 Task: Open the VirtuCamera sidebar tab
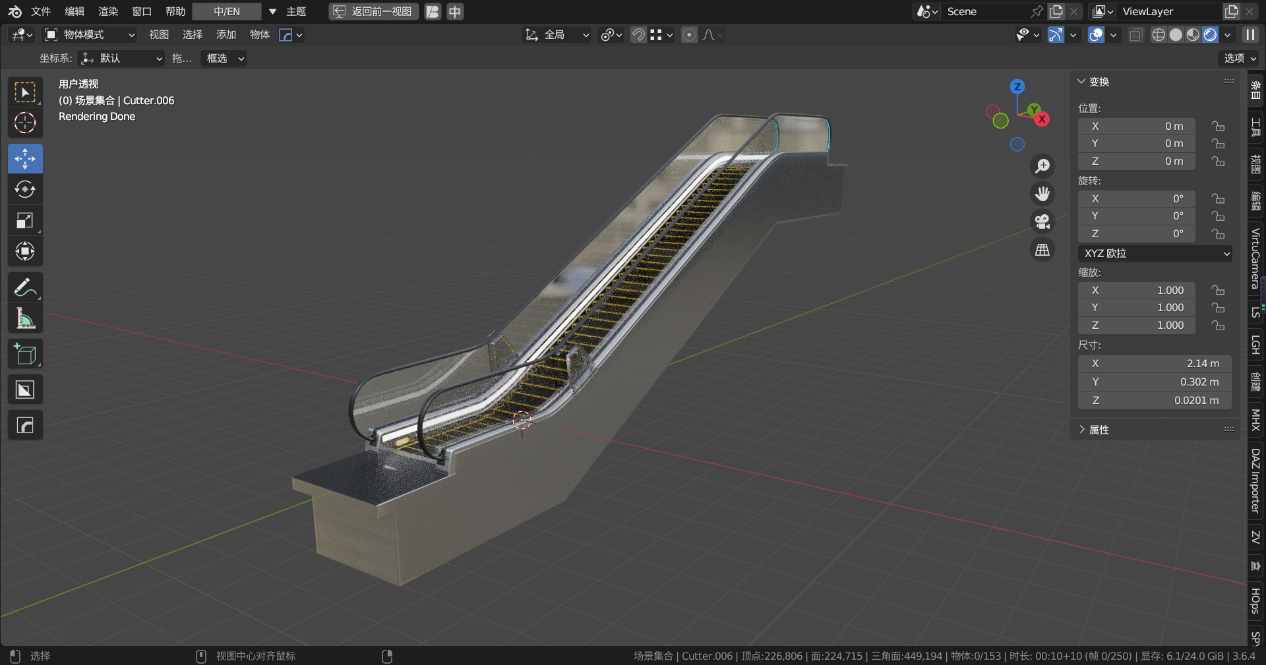(x=1255, y=258)
